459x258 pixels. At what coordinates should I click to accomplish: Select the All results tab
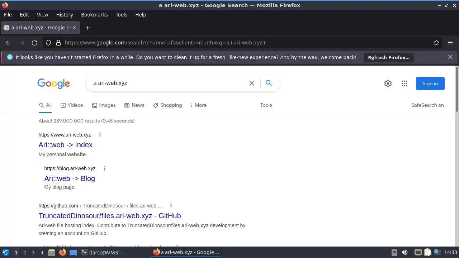pyautogui.click(x=45, y=105)
